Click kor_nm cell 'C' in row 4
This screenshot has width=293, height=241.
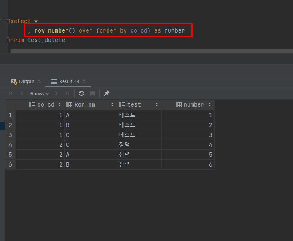pos(91,145)
